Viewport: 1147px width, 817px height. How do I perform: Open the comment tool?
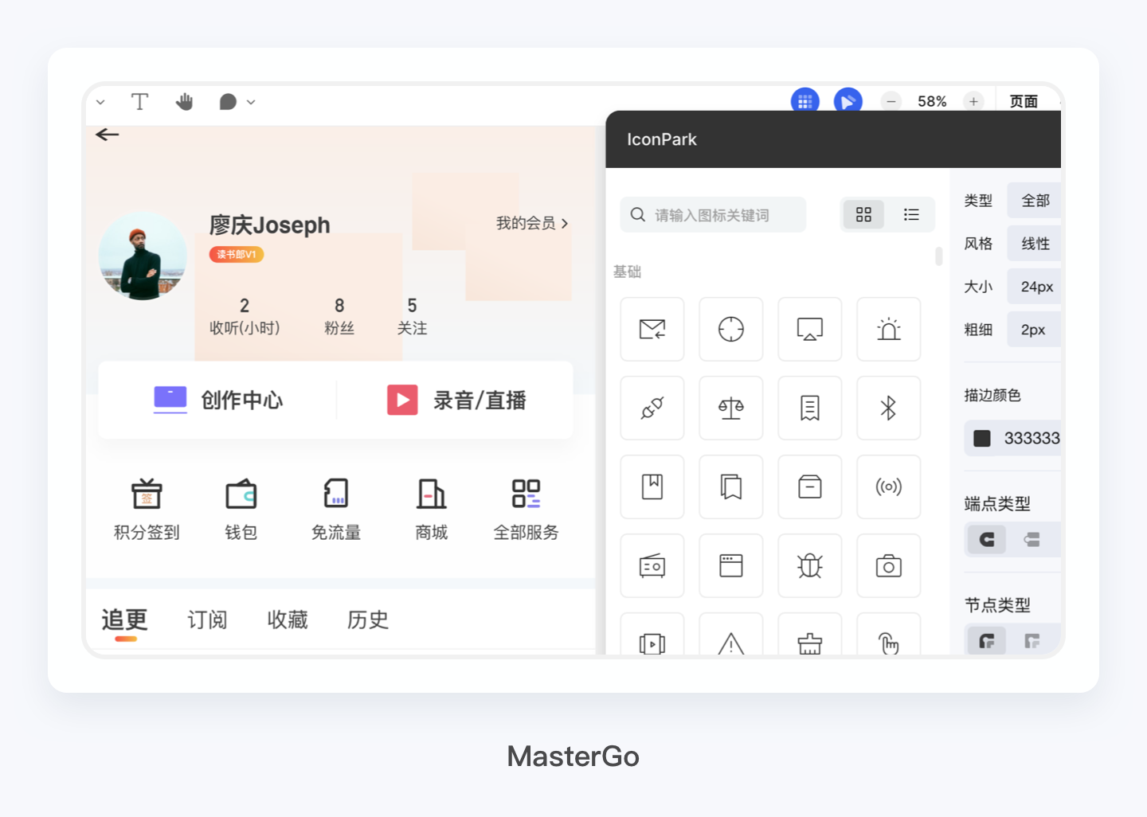pyautogui.click(x=228, y=101)
